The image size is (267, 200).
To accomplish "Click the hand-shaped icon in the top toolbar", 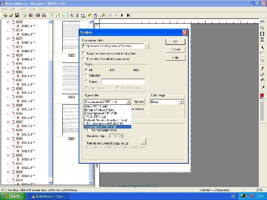I will coord(96,15).
